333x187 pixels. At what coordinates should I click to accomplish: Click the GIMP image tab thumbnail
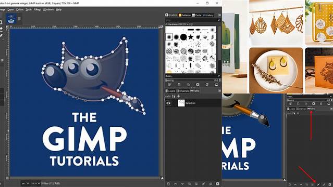pyautogui.click(x=11, y=19)
